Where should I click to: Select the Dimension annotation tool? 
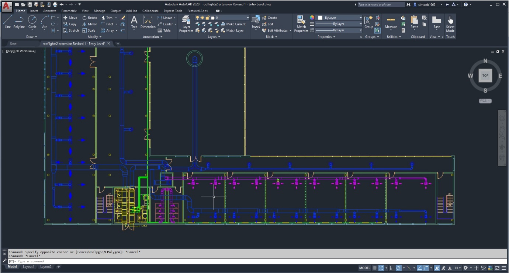coord(148,22)
